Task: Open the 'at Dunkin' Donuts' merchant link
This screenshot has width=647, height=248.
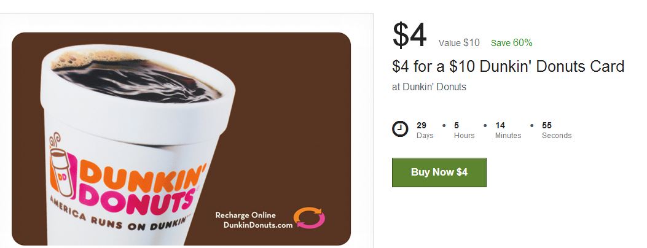Action: pos(429,87)
